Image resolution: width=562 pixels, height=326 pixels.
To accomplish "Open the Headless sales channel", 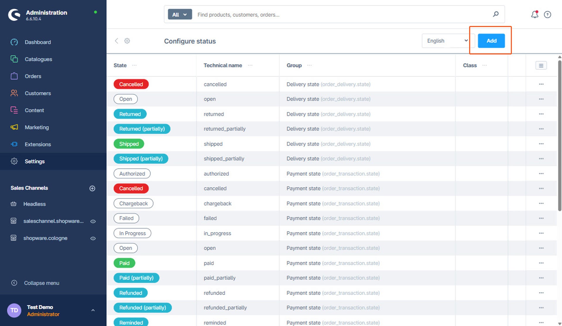I will pyautogui.click(x=35, y=204).
